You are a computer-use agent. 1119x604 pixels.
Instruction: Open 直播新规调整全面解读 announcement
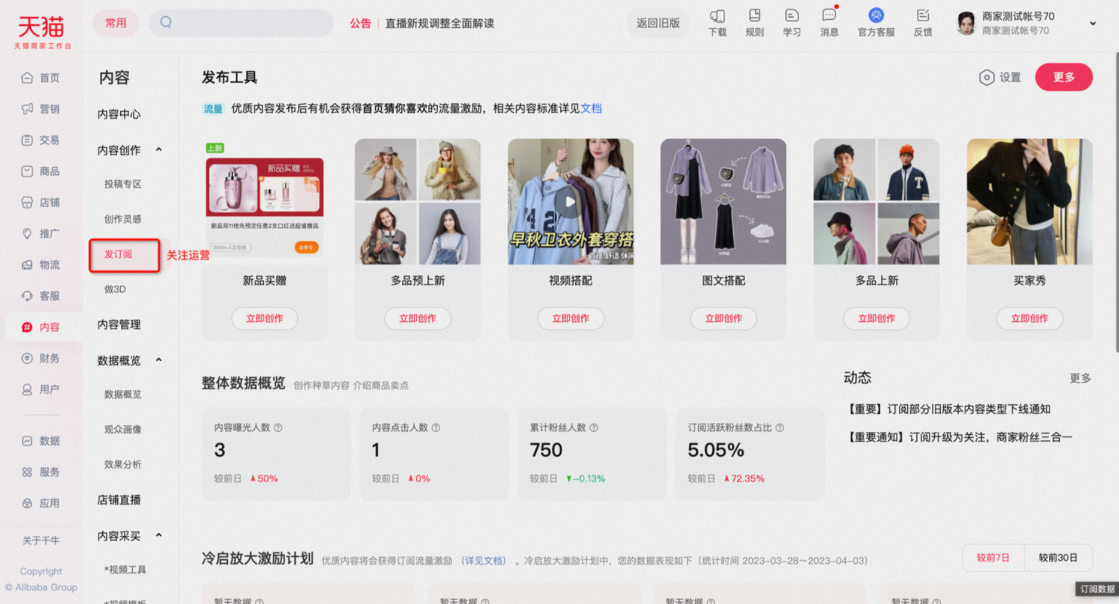[x=440, y=23]
